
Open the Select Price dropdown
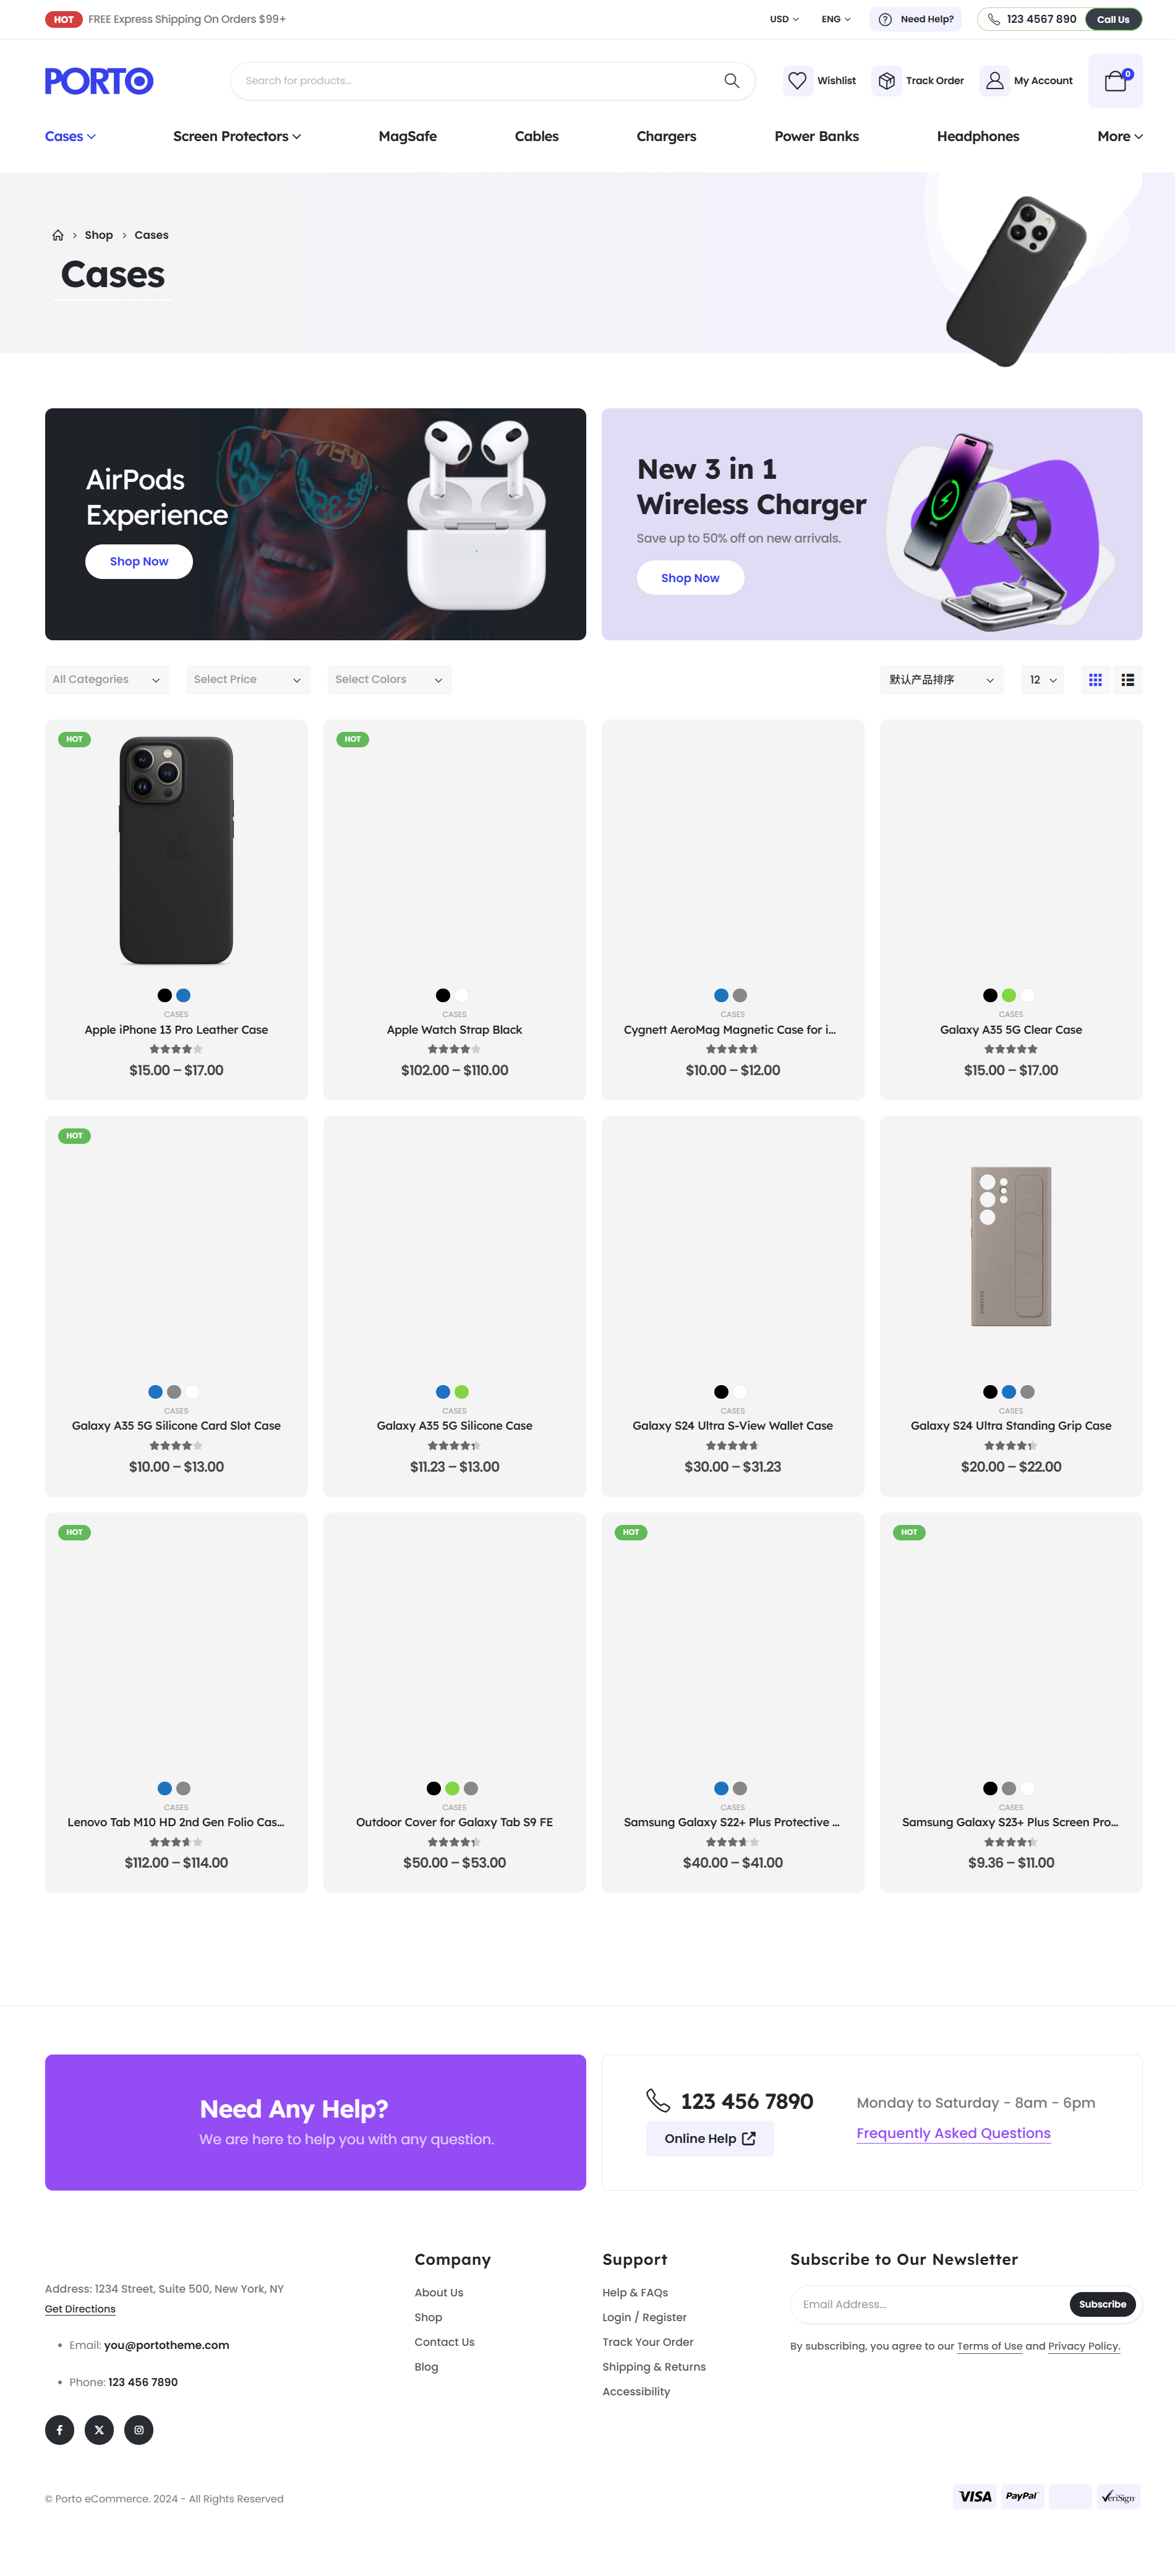pos(247,680)
